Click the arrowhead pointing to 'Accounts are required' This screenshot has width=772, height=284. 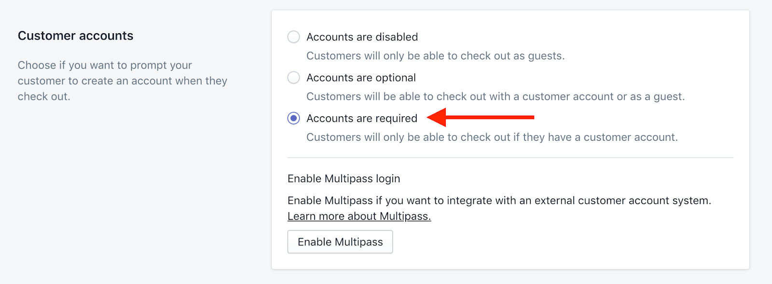click(x=437, y=117)
